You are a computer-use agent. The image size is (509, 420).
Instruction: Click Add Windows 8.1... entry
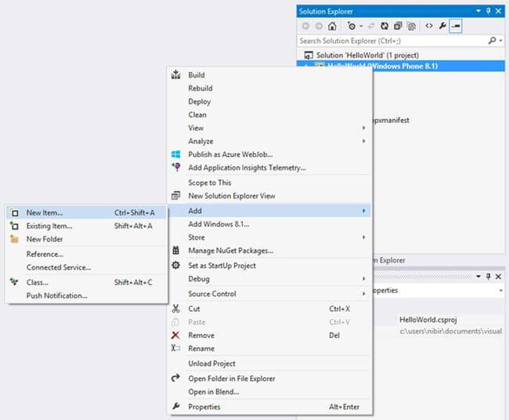[218, 224]
